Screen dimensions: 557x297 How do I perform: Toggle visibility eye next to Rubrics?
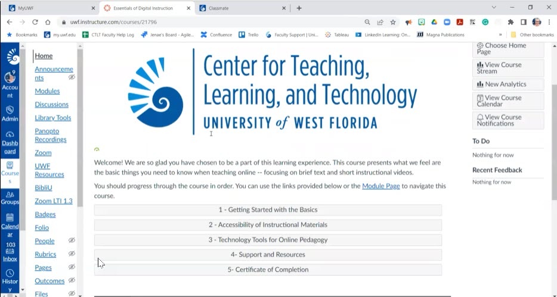(72, 254)
